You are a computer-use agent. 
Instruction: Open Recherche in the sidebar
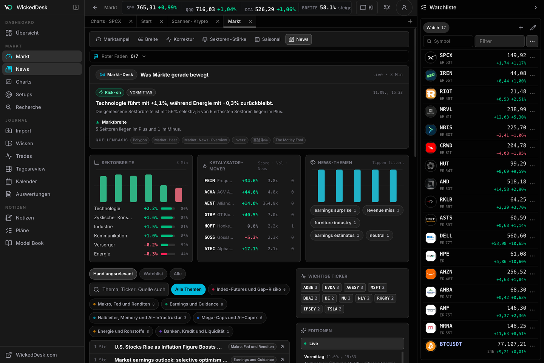(x=42, y=107)
